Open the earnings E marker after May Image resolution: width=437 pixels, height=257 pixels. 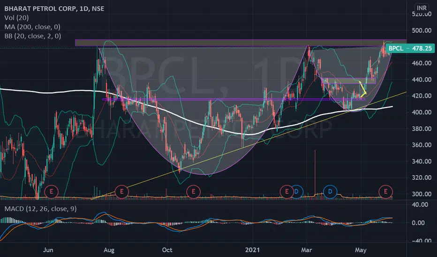[x=386, y=192]
